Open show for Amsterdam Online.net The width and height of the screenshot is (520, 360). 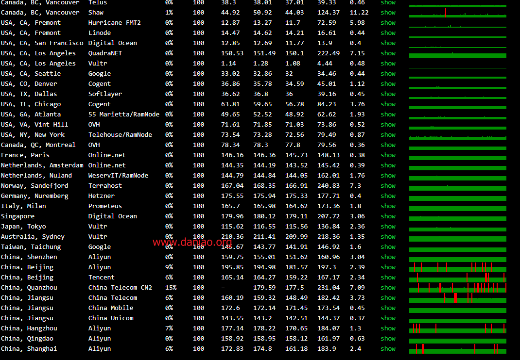(388, 165)
